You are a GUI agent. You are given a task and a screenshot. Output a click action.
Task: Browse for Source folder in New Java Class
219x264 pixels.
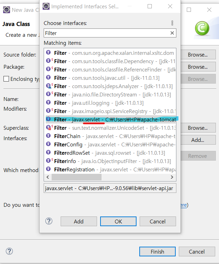[198, 54]
